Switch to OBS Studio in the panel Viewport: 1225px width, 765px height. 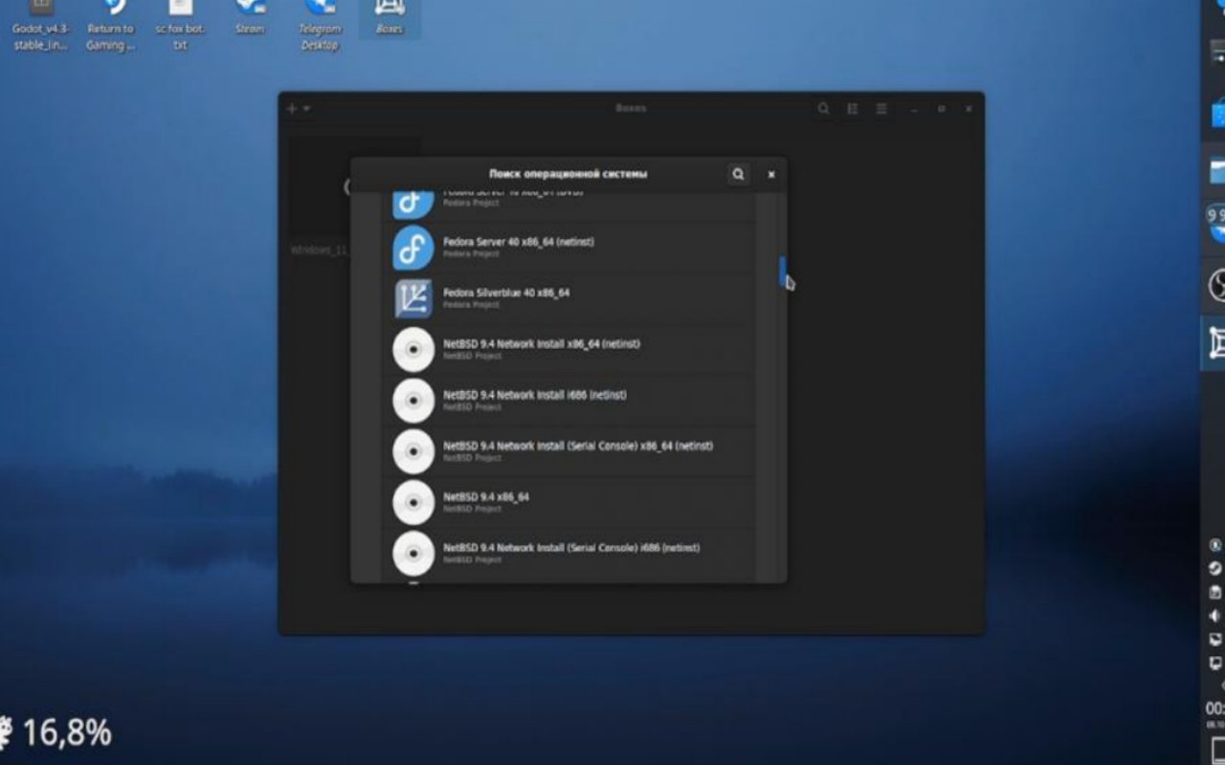click(1217, 285)
